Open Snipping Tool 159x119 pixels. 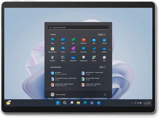click(83, 58)
